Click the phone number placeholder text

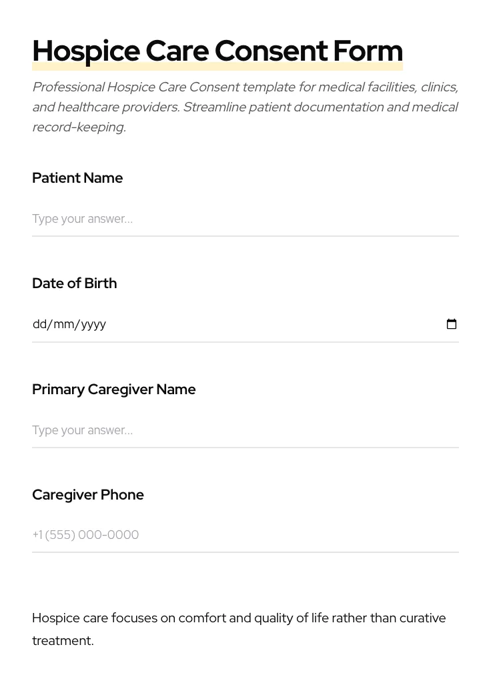click(x=85, y=535)
